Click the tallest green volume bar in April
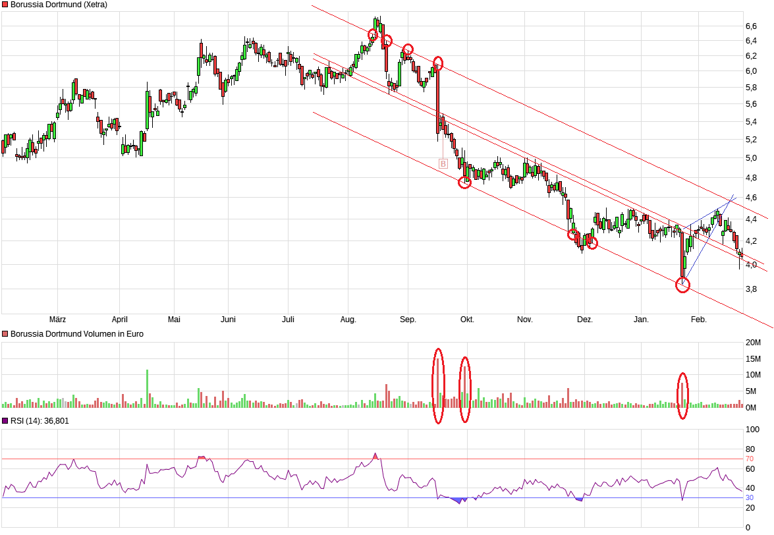 (147, 389)
